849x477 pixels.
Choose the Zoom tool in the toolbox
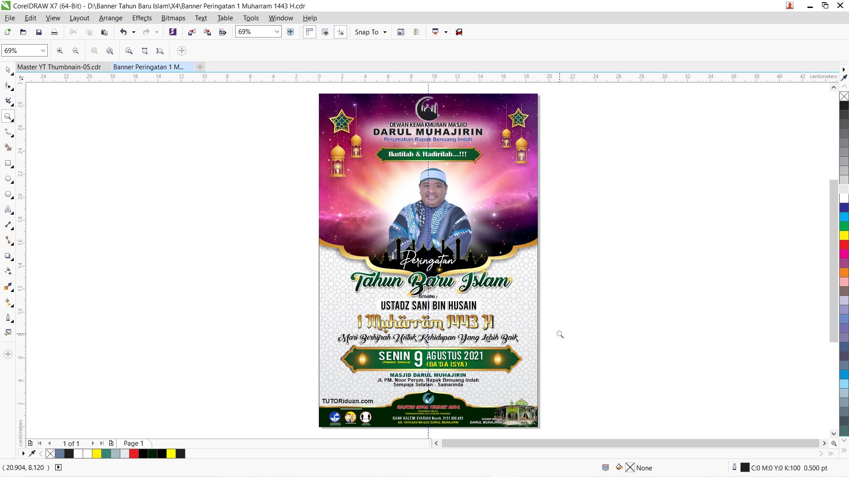(x=8, y=117)
